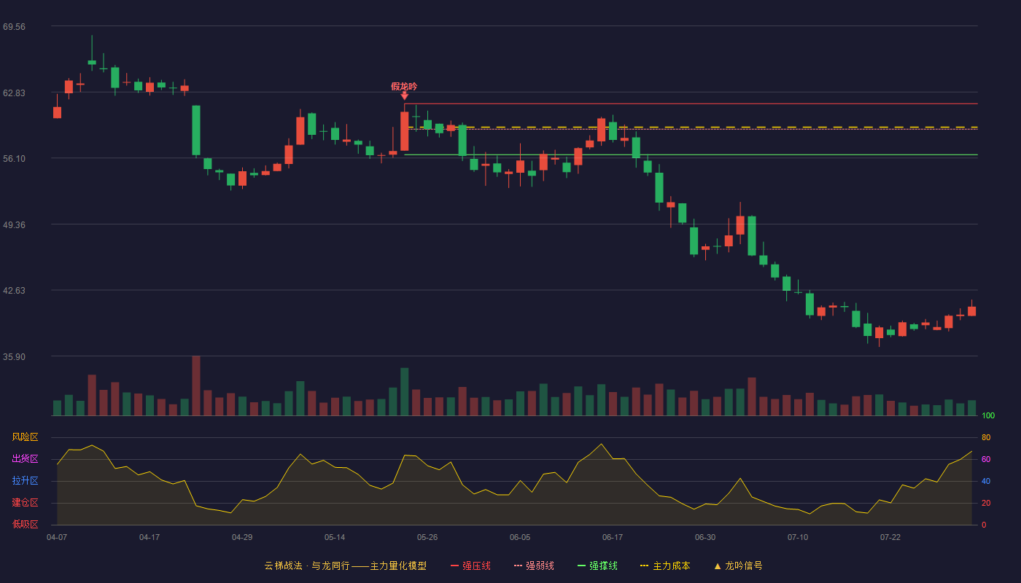Image resolution: width=1021 pixels, height=583 pixels.
Task: Click the 07-22 date axis label
Action: tap(890, 537)
